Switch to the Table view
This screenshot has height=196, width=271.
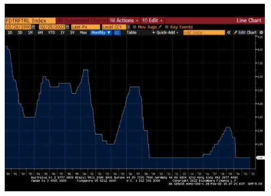131,33
